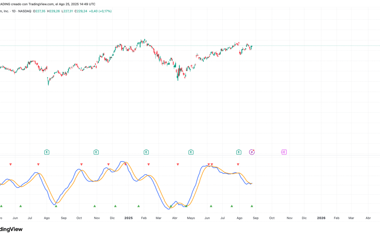Open the earnings marker near February 2025
380x237 pixels.
(146, 152)
